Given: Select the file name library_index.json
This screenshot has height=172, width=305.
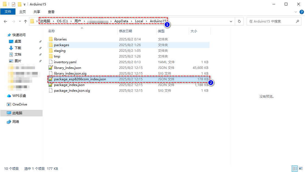Looking at the screenshot, I should pyautogui.click(x=68, y=68).
